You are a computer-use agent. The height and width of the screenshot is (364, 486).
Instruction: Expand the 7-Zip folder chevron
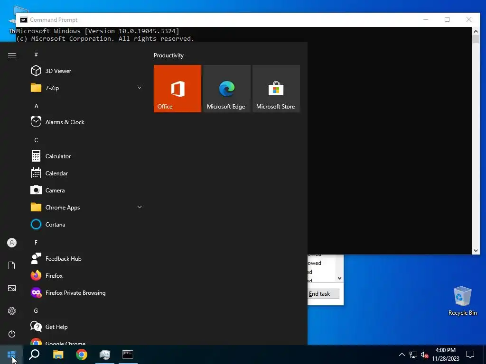140,88
